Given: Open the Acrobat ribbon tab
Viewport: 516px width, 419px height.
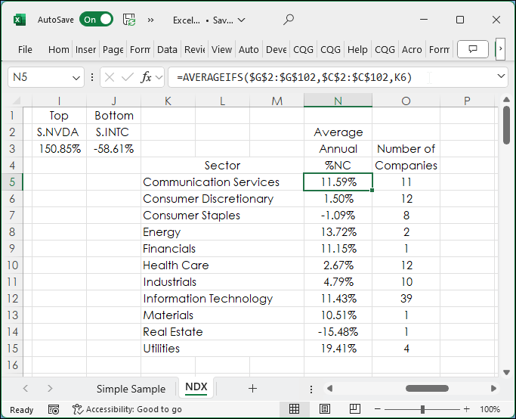Looking at the screenshot, I should coord(412,49).
